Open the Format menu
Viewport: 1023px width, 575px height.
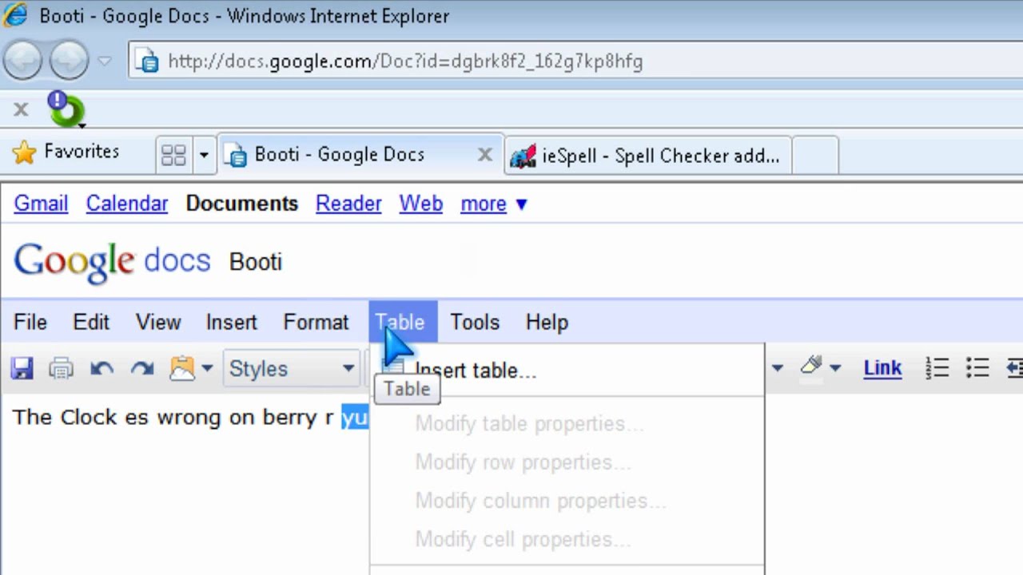(x=316, y=323)
